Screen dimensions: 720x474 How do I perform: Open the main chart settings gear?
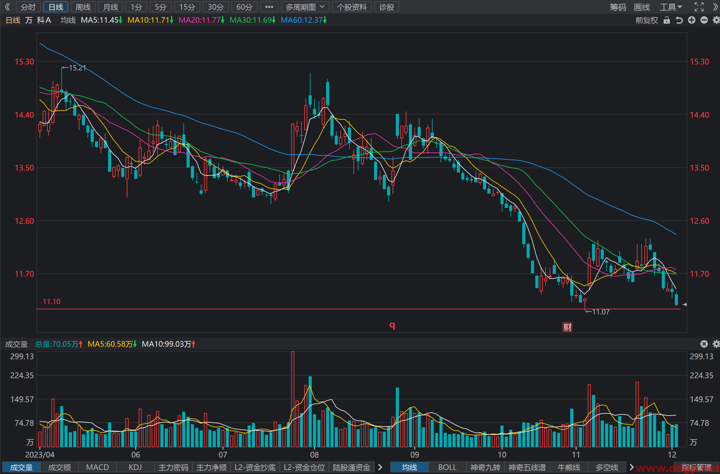click(716, 20)
